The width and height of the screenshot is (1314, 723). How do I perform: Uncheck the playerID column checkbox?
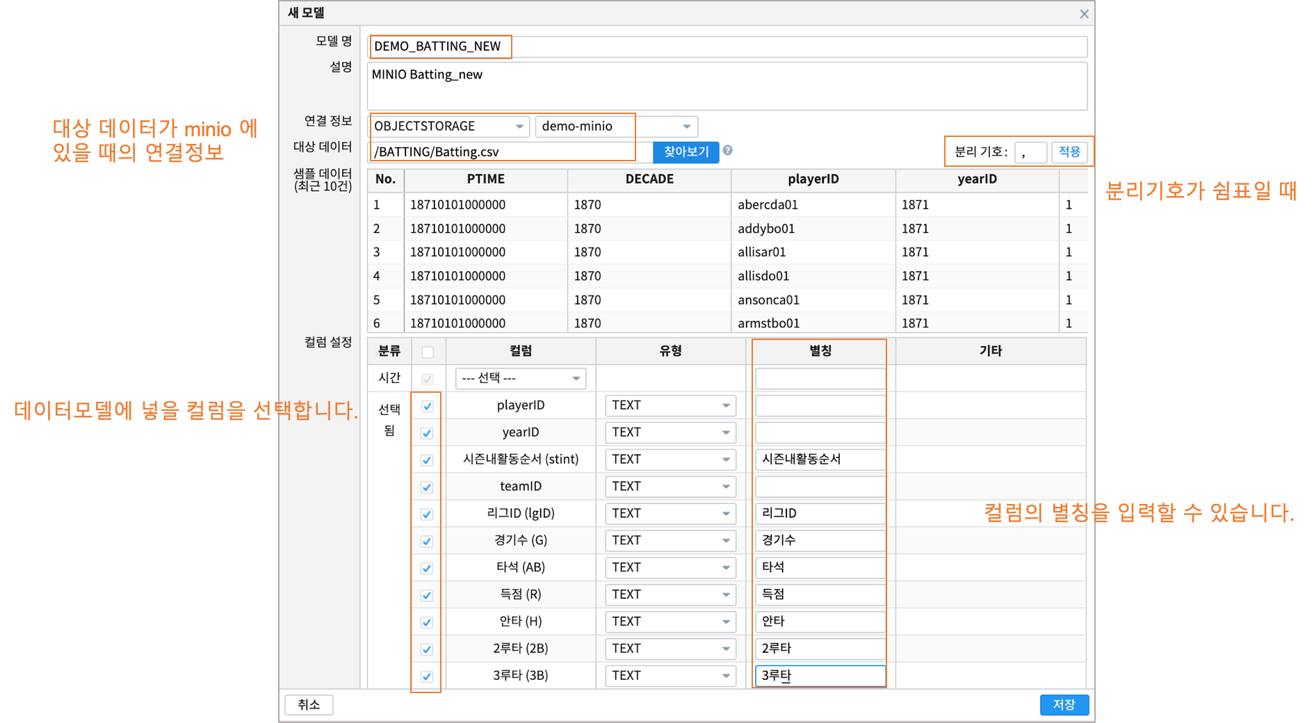pos(428,406)
